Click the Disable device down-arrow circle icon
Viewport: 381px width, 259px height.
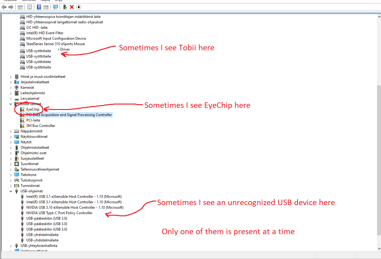click(79, 7)
